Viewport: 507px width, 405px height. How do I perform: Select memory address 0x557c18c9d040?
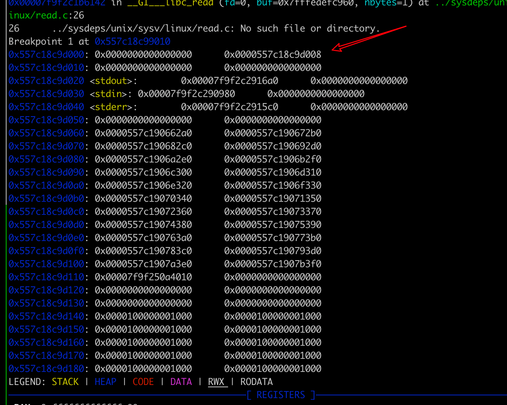pos(46,107)
